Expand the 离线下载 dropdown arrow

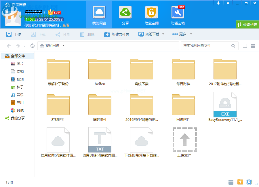pos(163,34)
